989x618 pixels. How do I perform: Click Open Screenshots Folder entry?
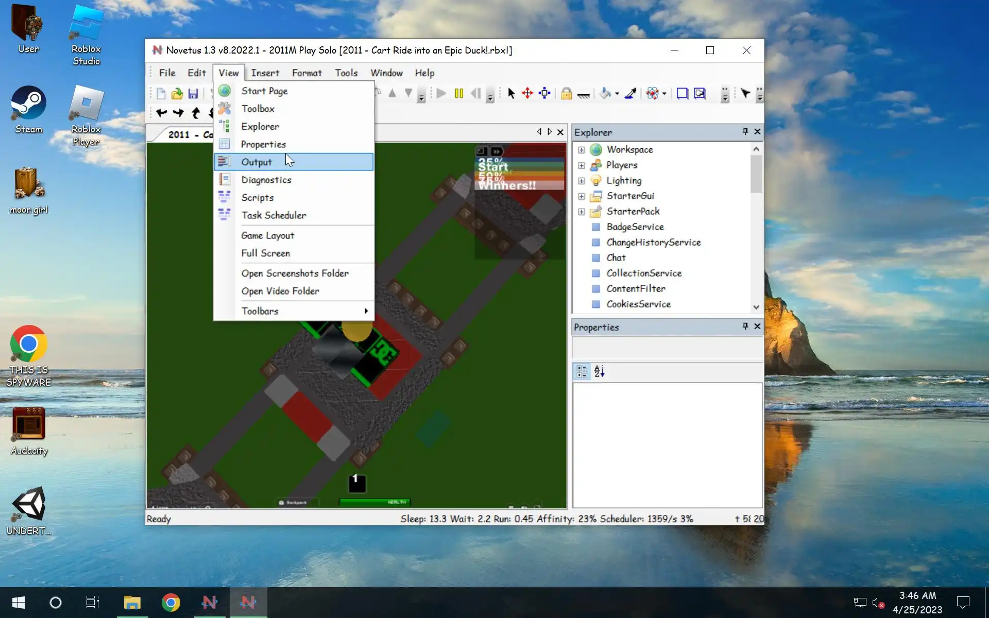click(295, 273)
